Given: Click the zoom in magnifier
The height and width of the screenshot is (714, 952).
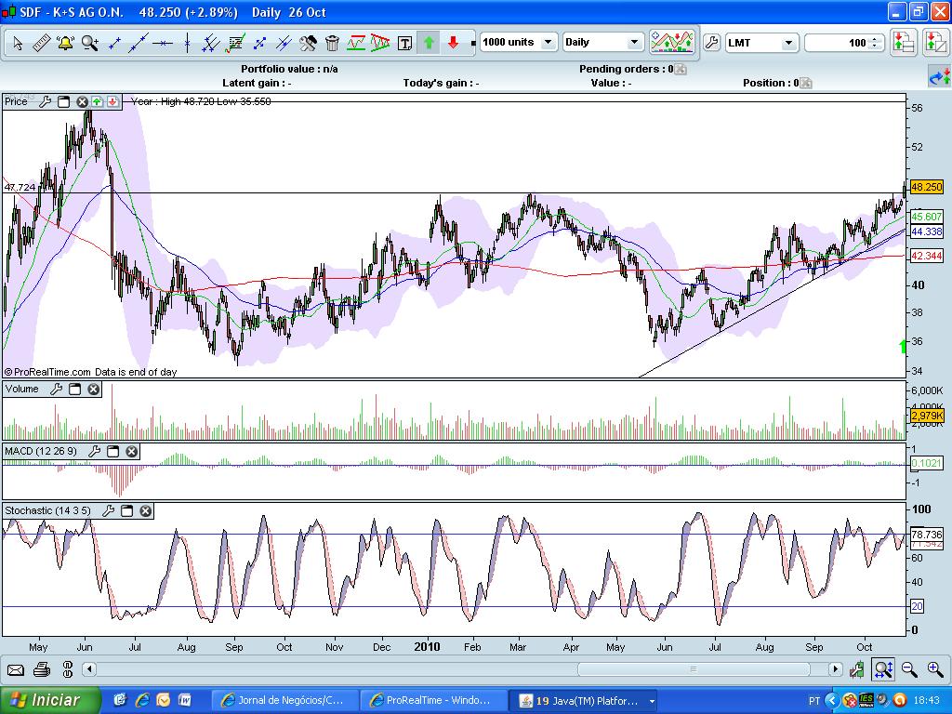Looking at the screenshot, I should (935, 669).
